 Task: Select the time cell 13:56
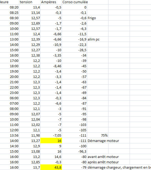[9, 135]
